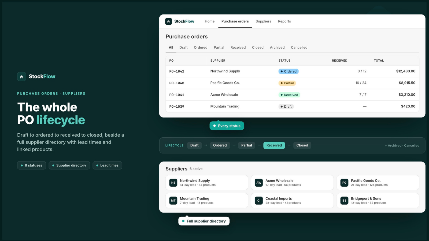Switch to the Partial filter tab

(x=219, y=47)
